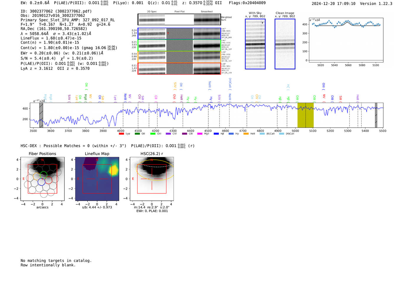The image size is (413, 281).
Task: Click the blue fiber circle in Fiber Positions
Action: click(x=41, y=182)
